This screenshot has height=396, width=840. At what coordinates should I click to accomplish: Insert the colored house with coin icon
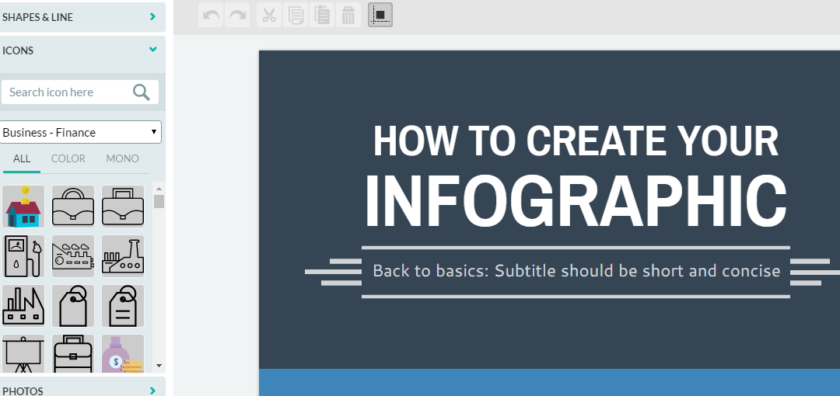(23, 207)
